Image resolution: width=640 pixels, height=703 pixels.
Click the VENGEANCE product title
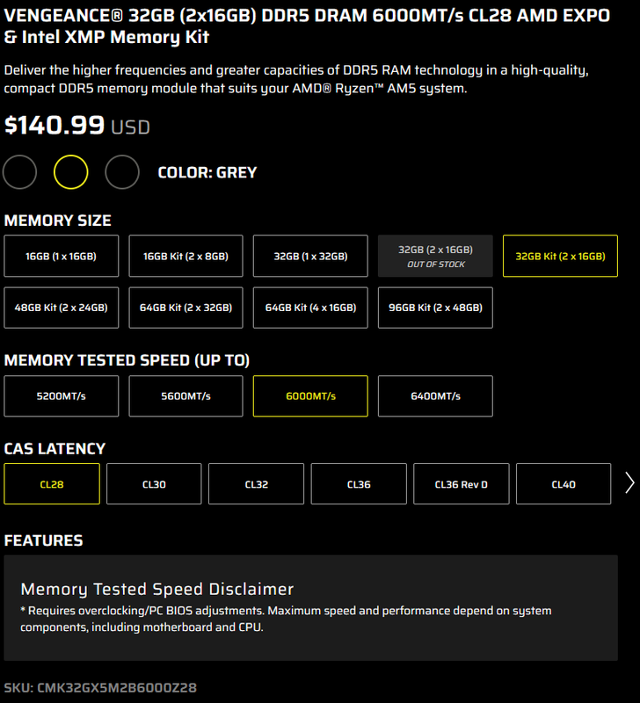pyautogui.click(x=307, y=26)
